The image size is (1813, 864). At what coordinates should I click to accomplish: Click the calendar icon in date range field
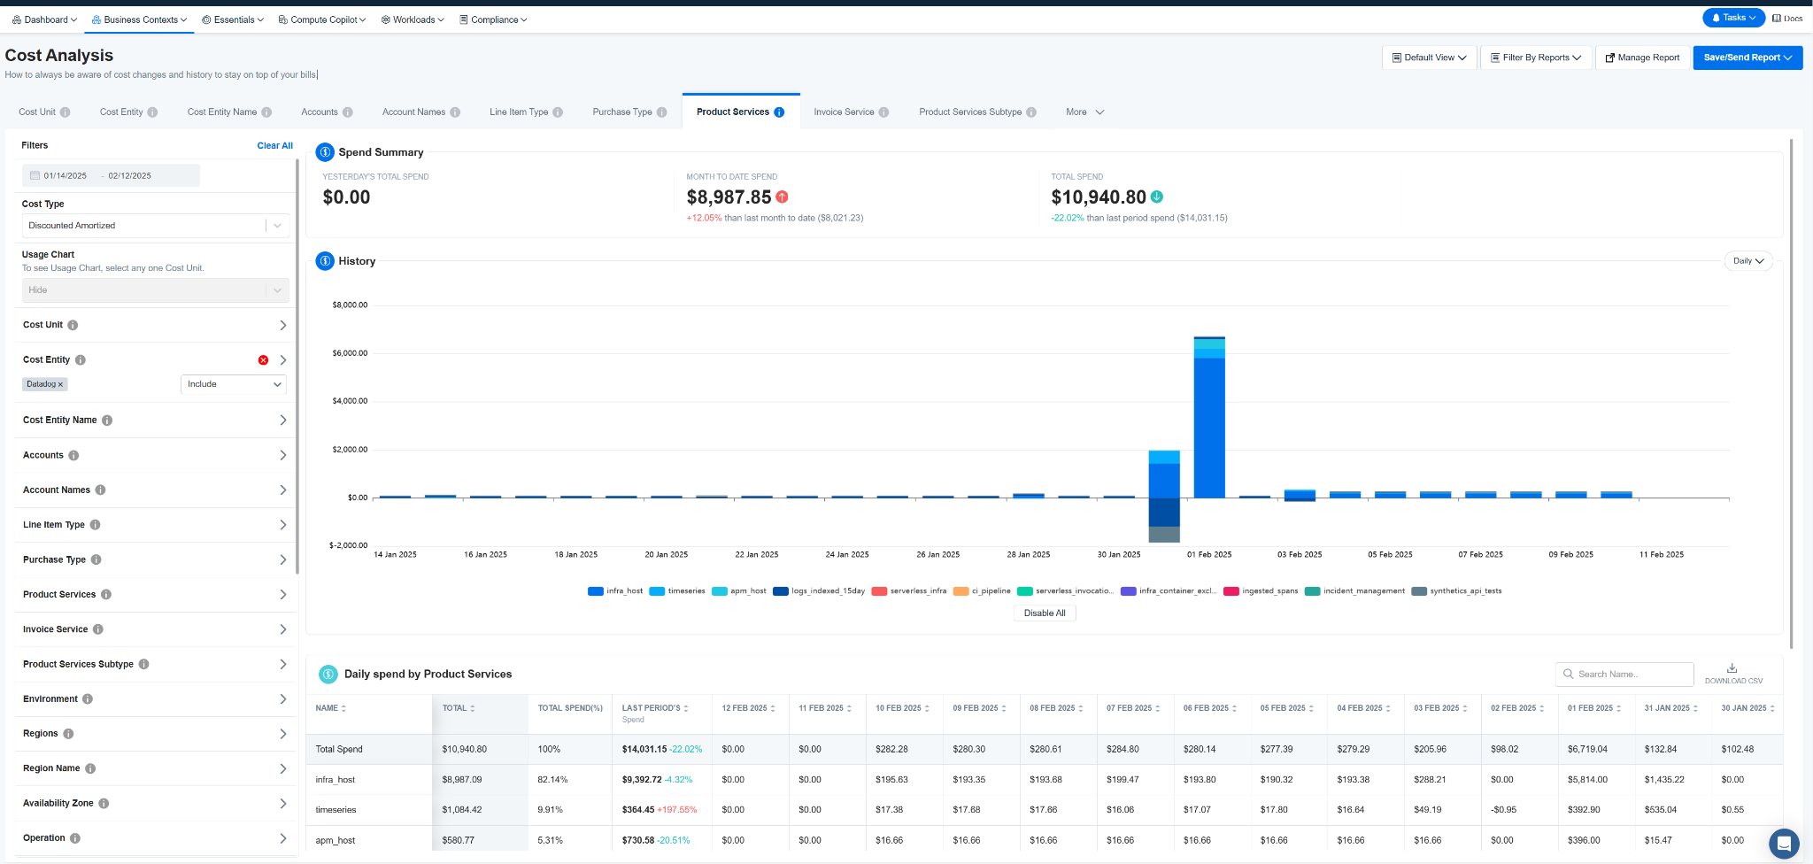pos(35,176)
